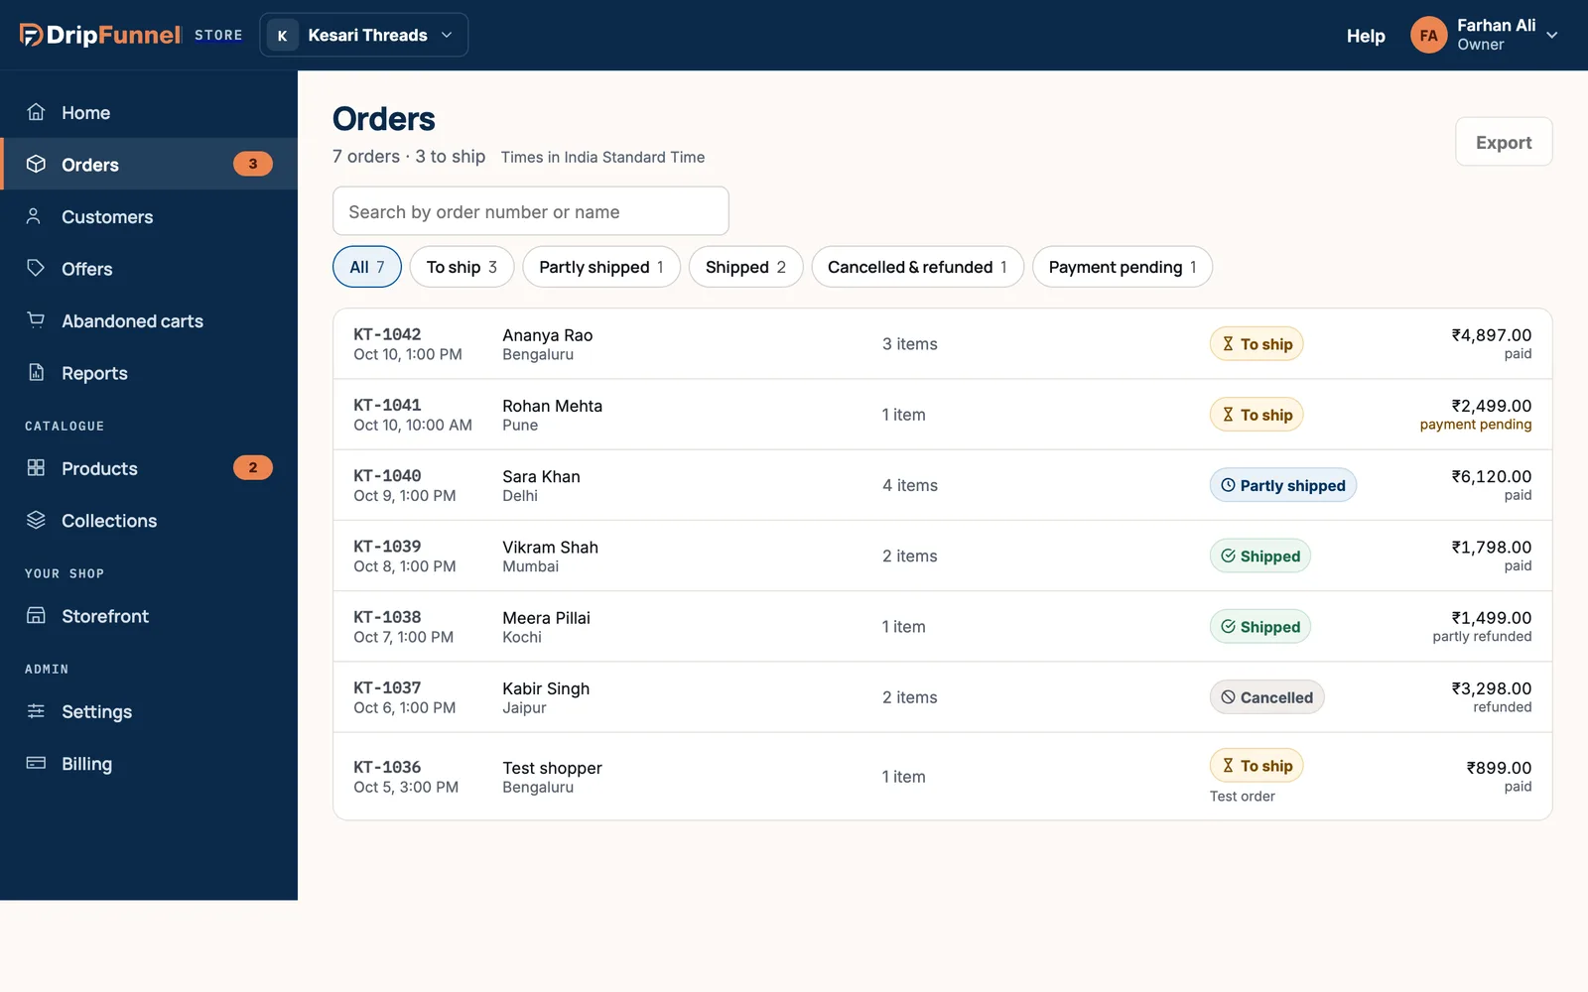Image resolution: width=1588 pixels, height=992 pixels.
Task: Click the K store badge icon
Action: pyautogui.click(x=282, y=36)
